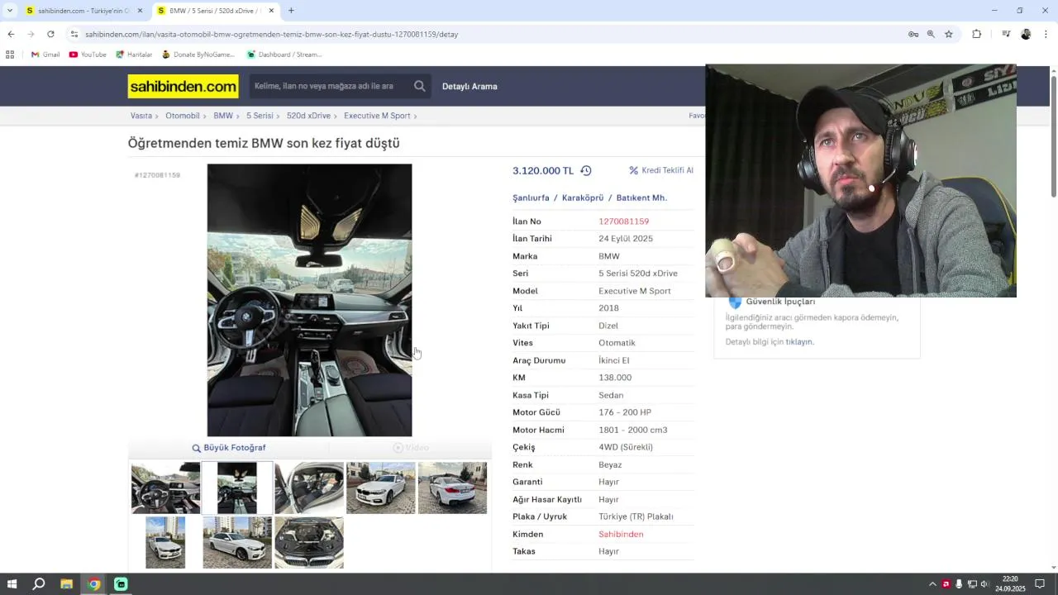Click the browser back arrow
Image resolution: width=1058 pixels, height=595 pixels.
(x=11, y=34)
